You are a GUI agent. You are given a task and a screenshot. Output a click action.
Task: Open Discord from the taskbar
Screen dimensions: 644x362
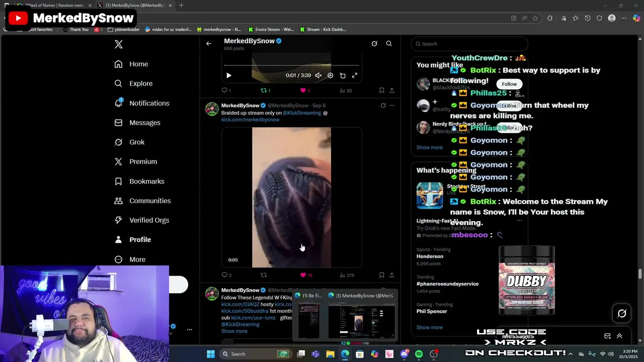[x=404, y=354]
